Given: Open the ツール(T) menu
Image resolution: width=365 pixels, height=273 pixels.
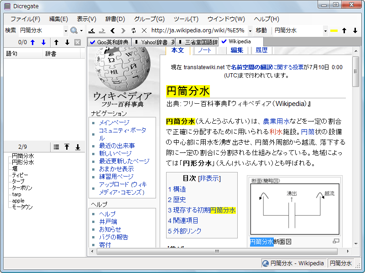Looking at the screenshot, I should (x=186, y=19).
